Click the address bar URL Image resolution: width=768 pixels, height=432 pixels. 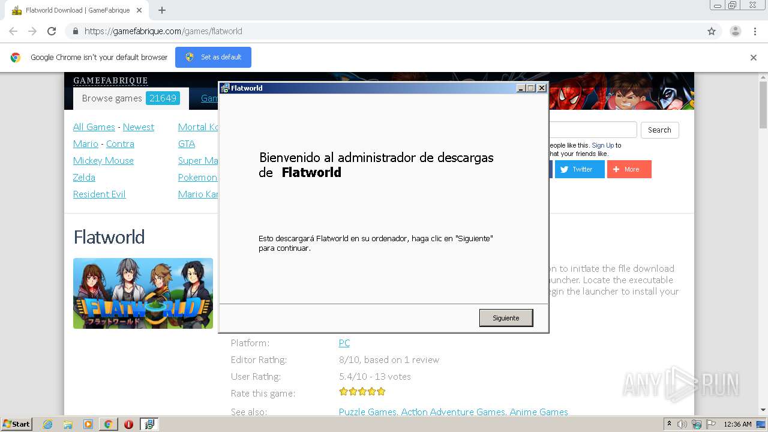163,31
